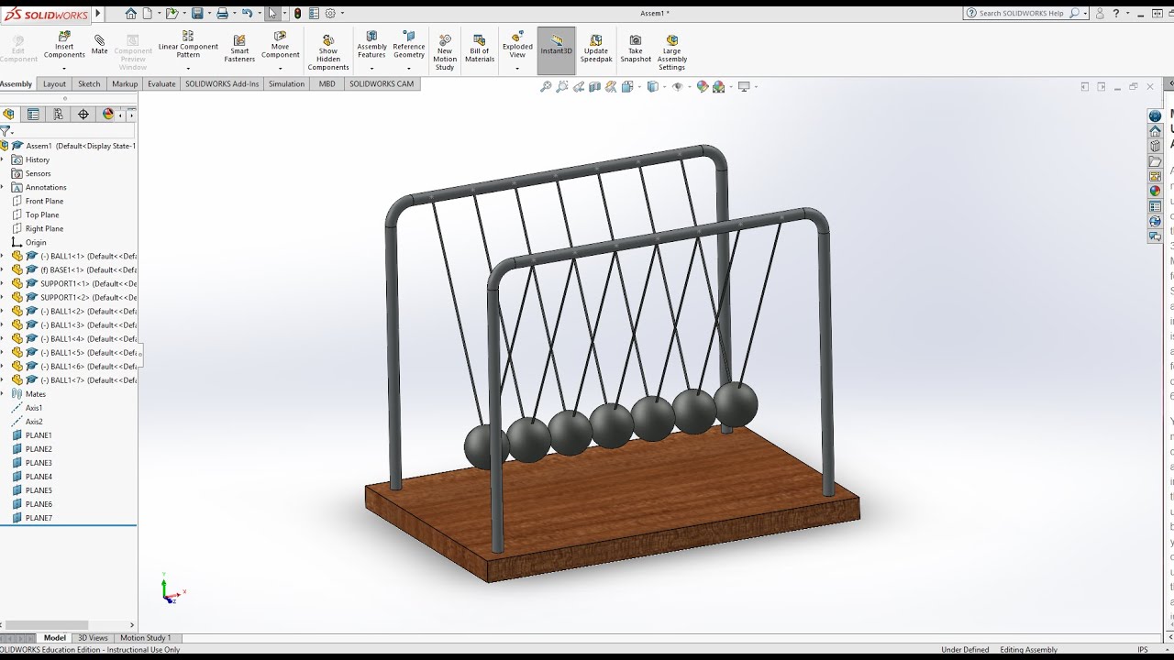This screenshot has height=660, width=1174.
Task: Click Update Speedpak
Action: tap(596, 49)
